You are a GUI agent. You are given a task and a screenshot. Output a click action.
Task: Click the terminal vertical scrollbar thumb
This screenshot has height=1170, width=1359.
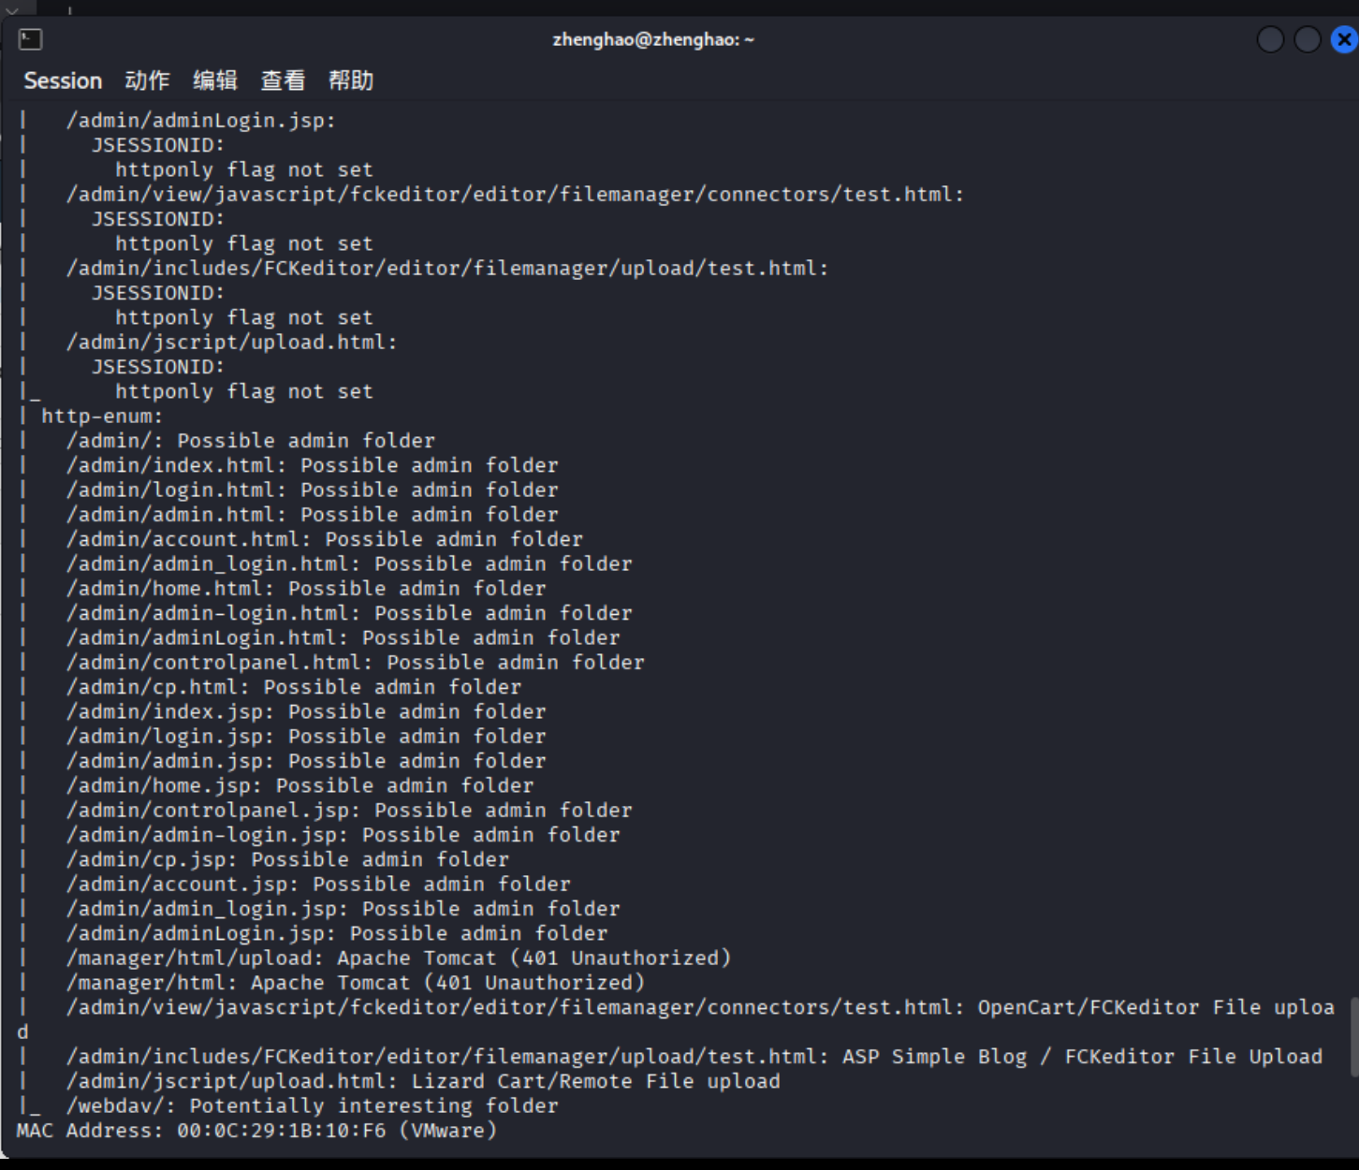click(x=1353, y=1036)
